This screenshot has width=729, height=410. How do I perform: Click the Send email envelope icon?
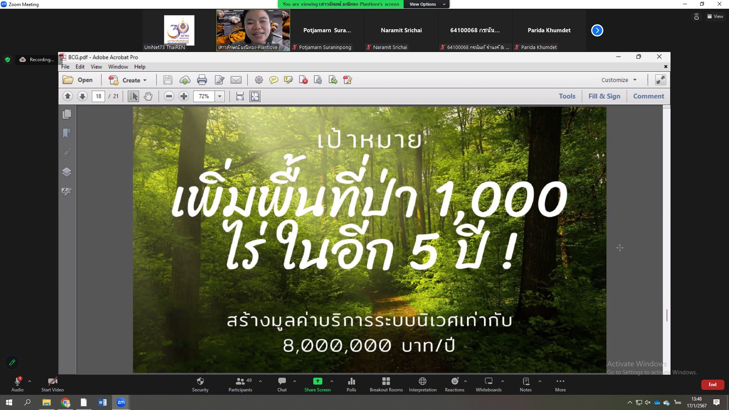click(236, 80)
